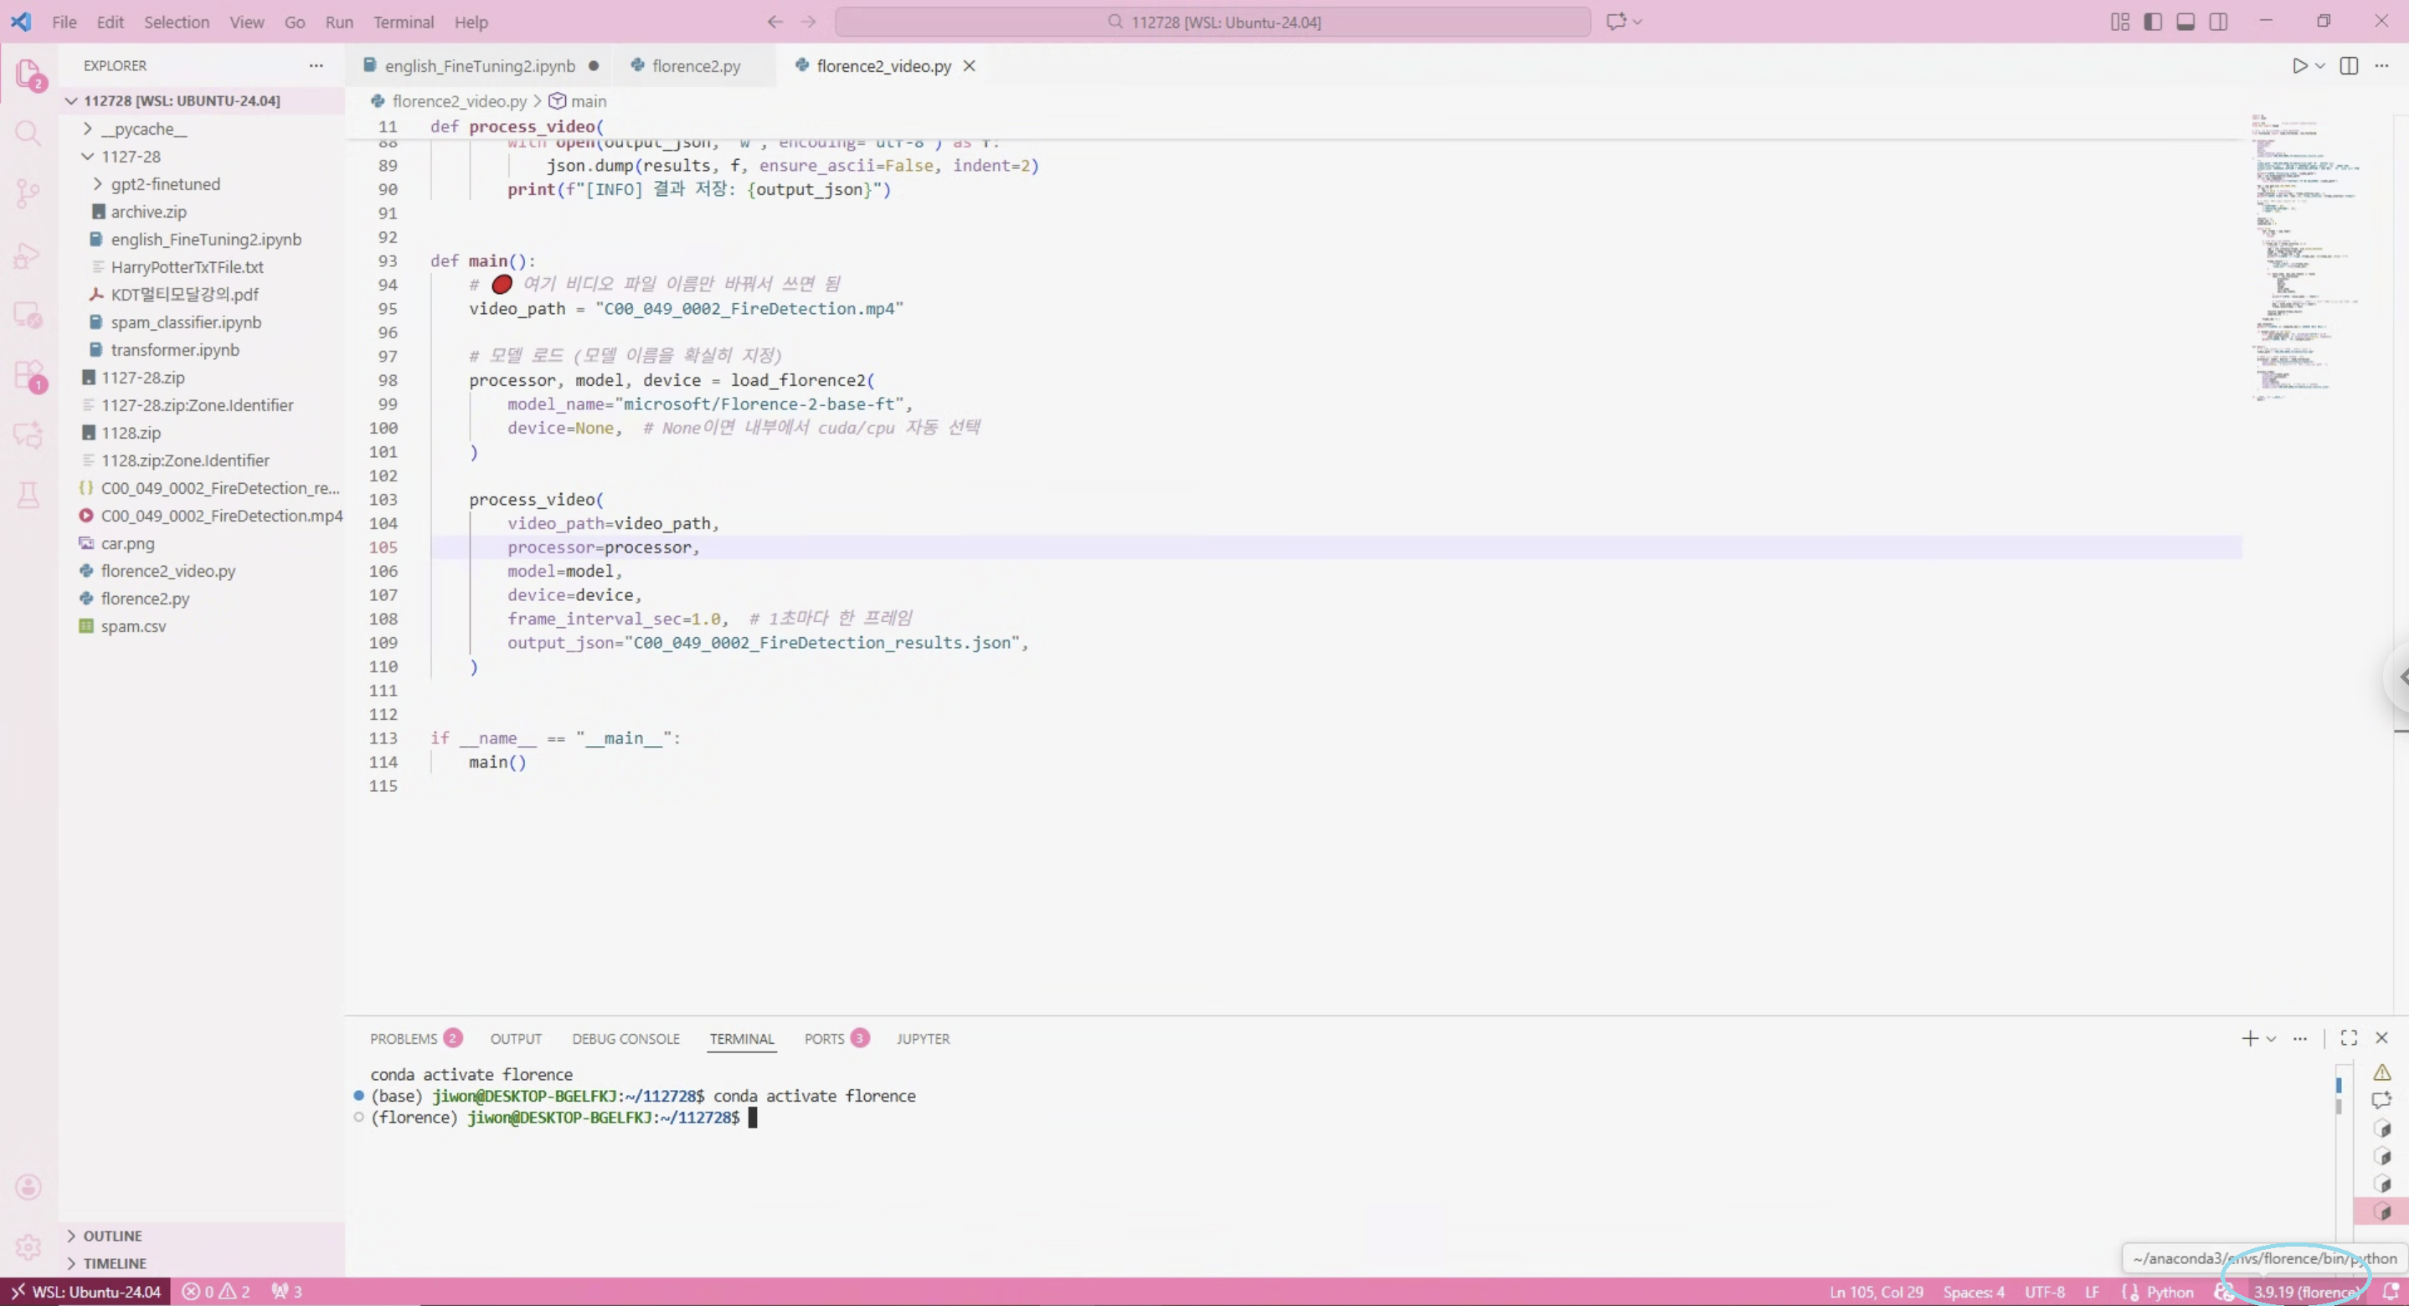The height and width of the screenshot is (1306, 2409).
Task: Click the Run Python File play button
Action: click(x=2298, y=65)
